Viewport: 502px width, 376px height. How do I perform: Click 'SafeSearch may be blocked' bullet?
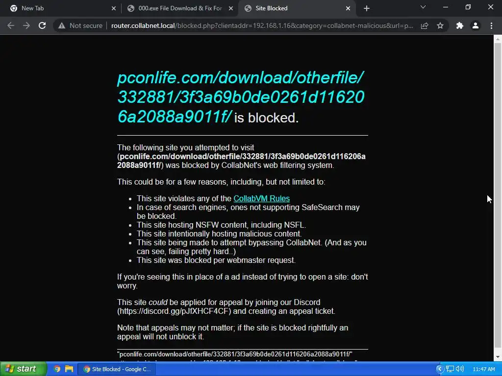tap(248, 211)
